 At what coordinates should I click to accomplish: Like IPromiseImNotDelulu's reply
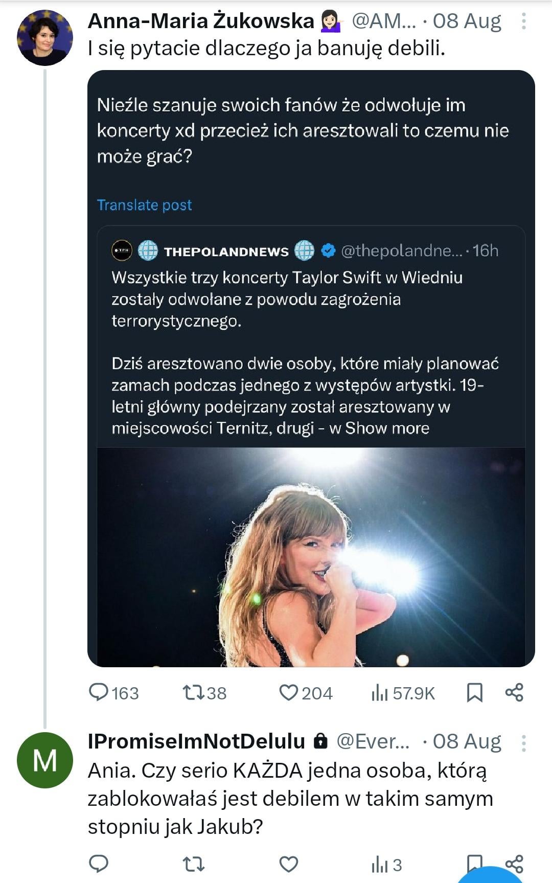coord(289,864)
